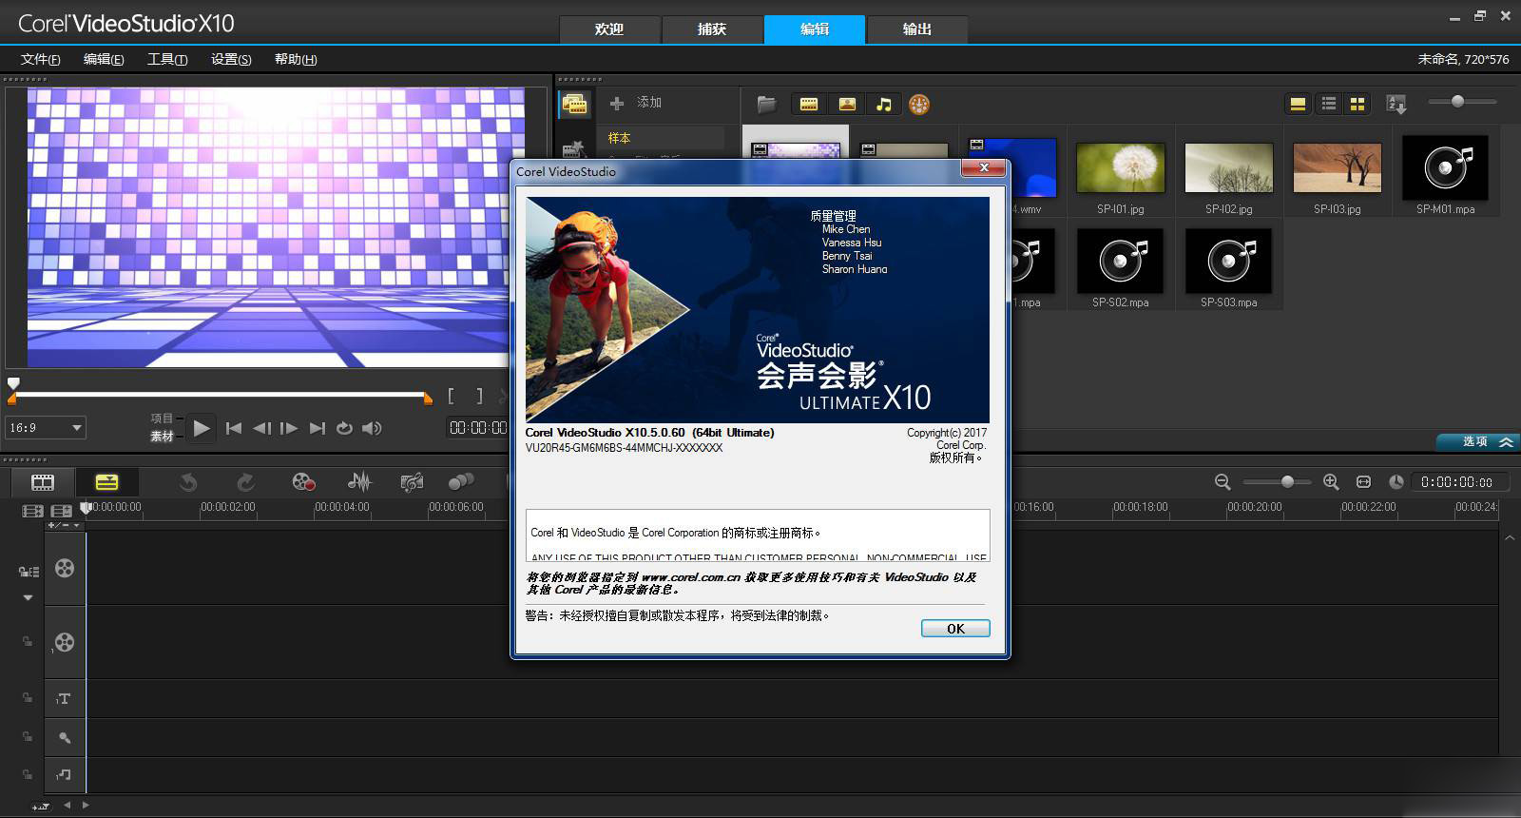Click the overlay track reel icon
Image resolution: width=1521 pixels, height=818 pixels.
[65, 642]
